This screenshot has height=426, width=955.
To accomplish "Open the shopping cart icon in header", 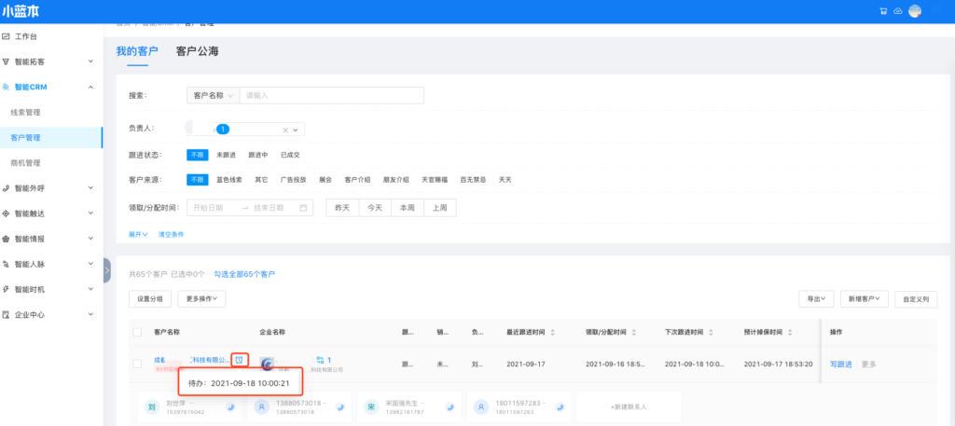I will (x=882, y=11).
